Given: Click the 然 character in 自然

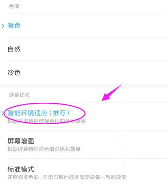Looking at the screenshot, I should pos(17,49).
